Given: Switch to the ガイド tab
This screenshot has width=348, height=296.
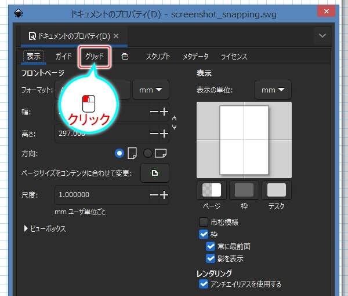Looking at the screenshot, I should tap(63, 57).
